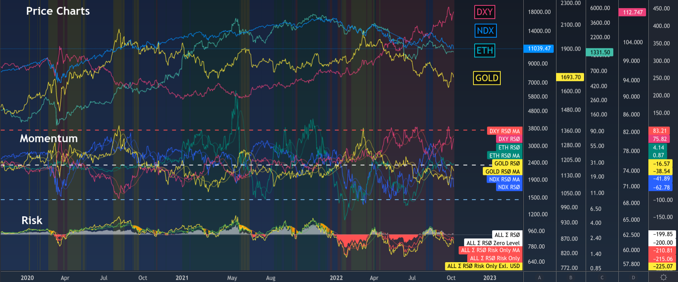Screen dimensions: 678x282
Task: Select the DXY legend box
Action: tap(484, 12)
